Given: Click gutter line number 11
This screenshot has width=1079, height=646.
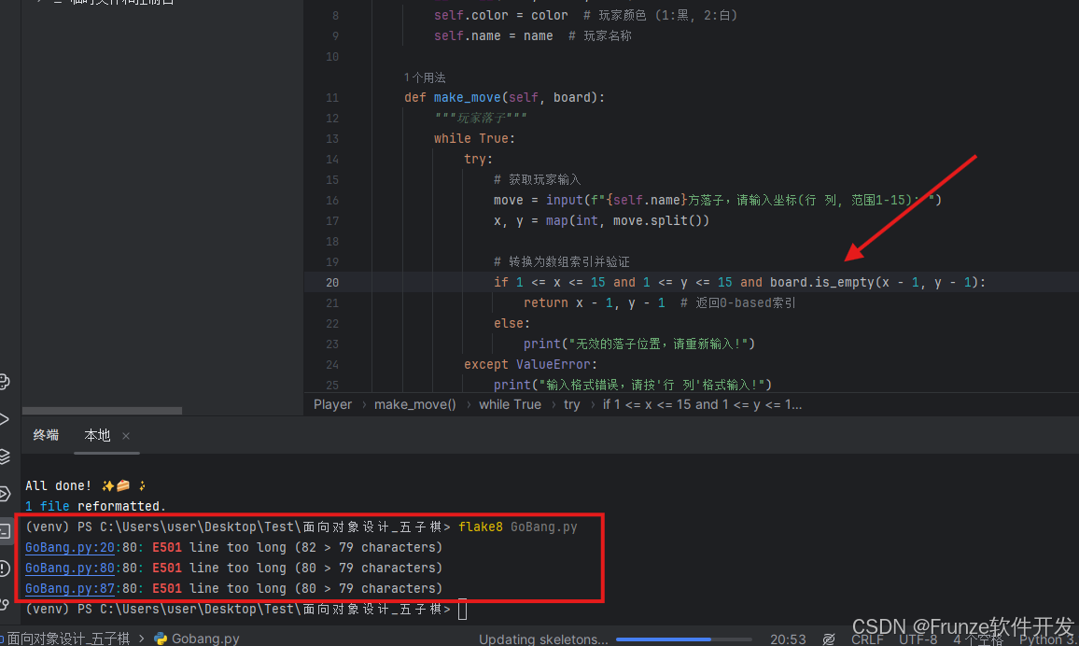Looking at the screenshot, I should click(331, 98).
